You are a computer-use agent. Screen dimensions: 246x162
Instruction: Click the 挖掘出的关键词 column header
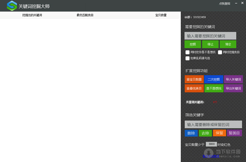pos(32,15)
